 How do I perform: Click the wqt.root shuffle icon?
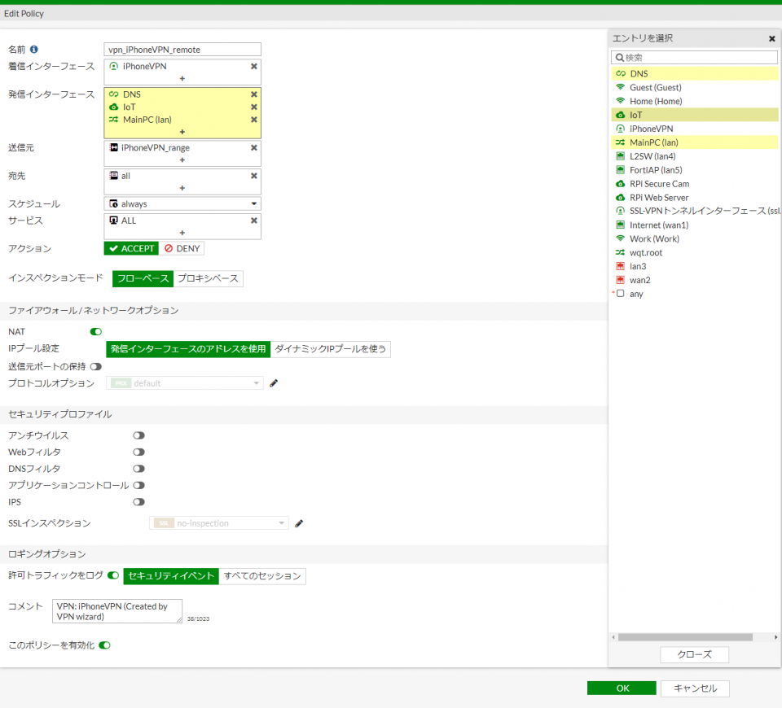point(621,252)
